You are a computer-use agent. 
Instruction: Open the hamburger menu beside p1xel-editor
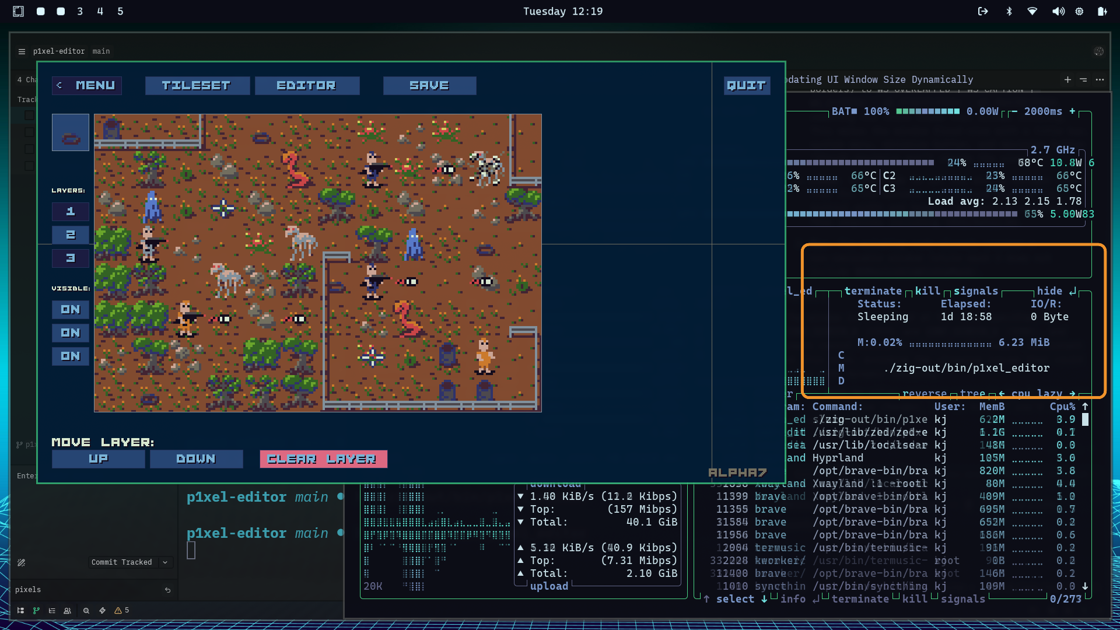pyautogui.click(x=22, y=51)
